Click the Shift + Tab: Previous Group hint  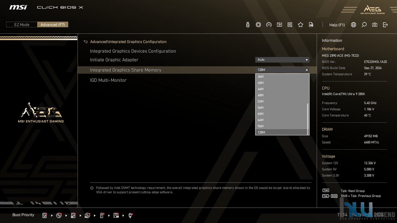click(x=361, y=196)
